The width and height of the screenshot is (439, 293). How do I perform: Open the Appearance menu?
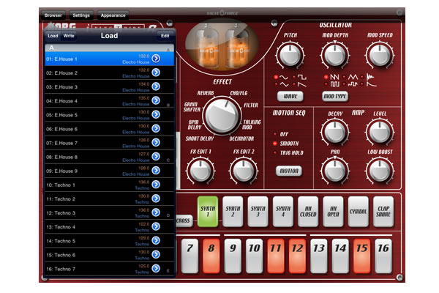pyautogui.click(x=113, y=15)
